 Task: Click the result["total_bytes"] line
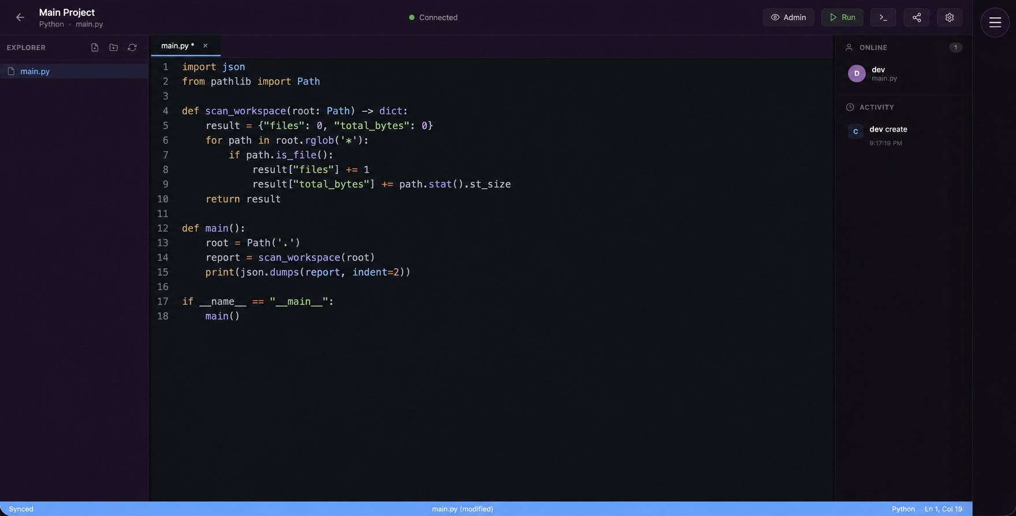point(382,184)
